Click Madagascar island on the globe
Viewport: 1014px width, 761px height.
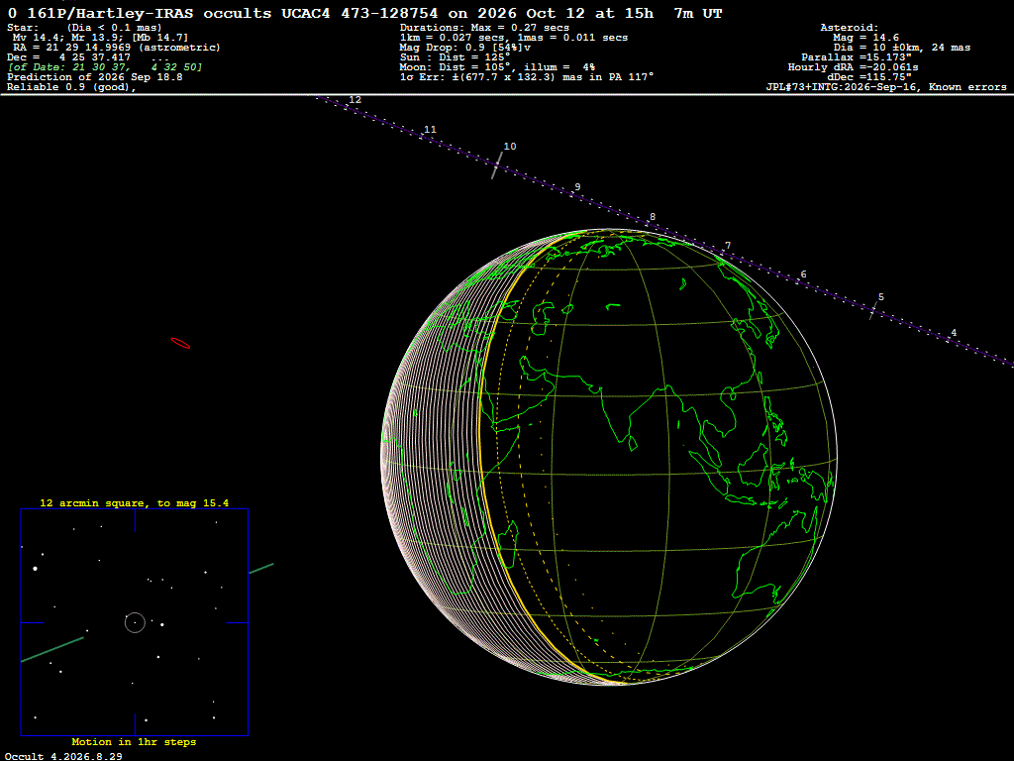tap(510, 546)
